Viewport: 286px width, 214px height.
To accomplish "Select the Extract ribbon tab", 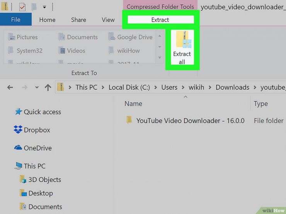I will tap(160, 19).
